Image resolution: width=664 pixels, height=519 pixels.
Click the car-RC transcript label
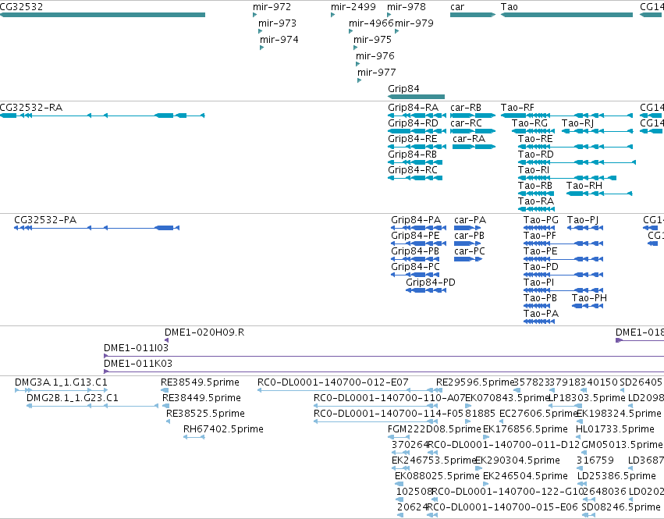point(466,123)
